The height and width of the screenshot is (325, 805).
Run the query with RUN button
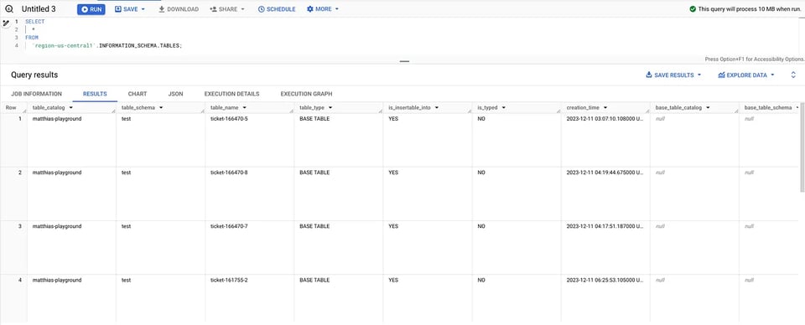click(x=91, y=9)
